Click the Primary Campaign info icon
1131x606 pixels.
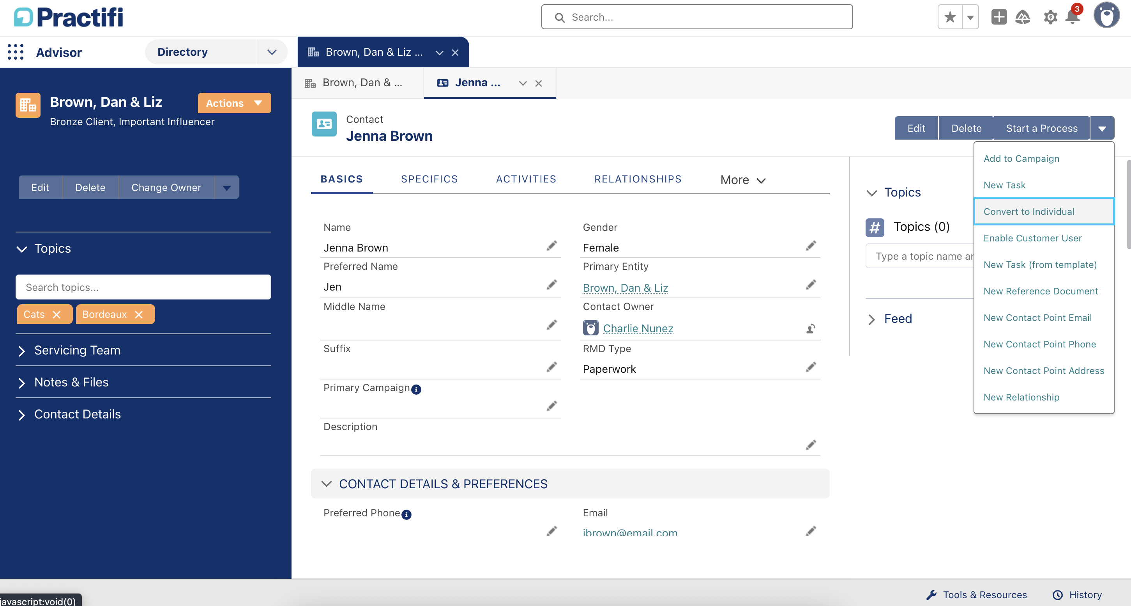416,389
